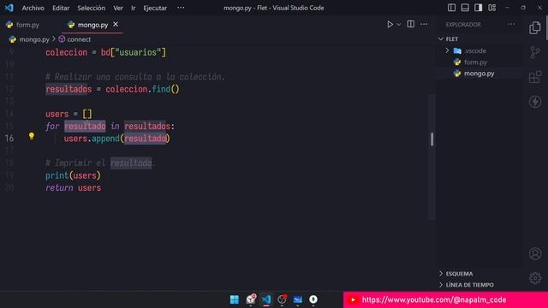The width and height of the screenshot is (548, 308).
Task: Toggle primary side bar layout
Action: pos(451,8)
